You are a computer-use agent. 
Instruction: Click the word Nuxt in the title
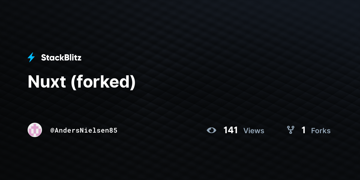pos(47,82)
